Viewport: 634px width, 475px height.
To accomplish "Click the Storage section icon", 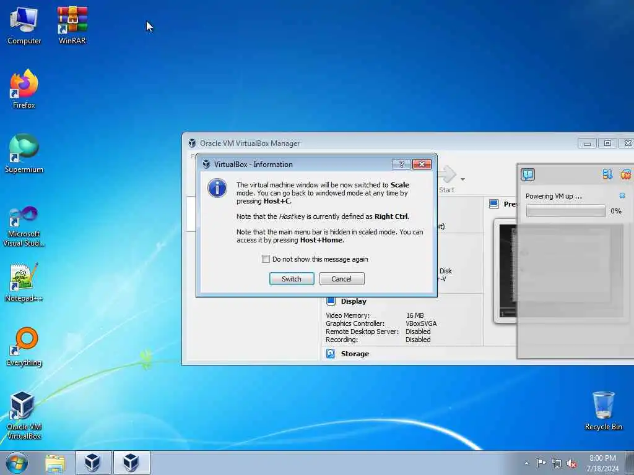I will point(331,353).
